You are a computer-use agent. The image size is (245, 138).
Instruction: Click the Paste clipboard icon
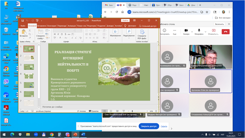point(24,33)
